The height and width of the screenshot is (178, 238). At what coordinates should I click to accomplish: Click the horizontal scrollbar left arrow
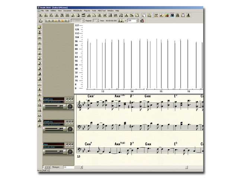[x=81, y=167]
